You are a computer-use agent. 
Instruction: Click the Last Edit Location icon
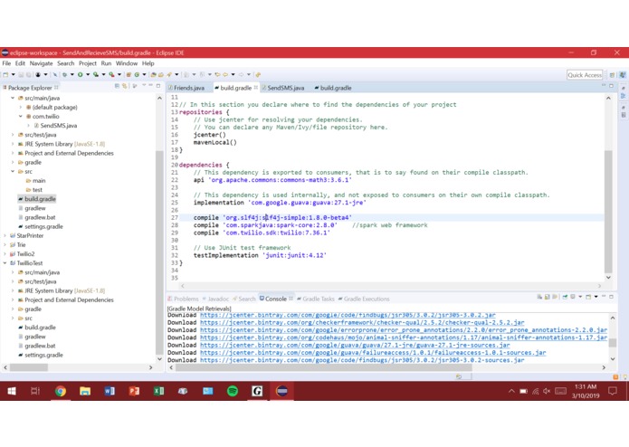(x=217, y=74)
